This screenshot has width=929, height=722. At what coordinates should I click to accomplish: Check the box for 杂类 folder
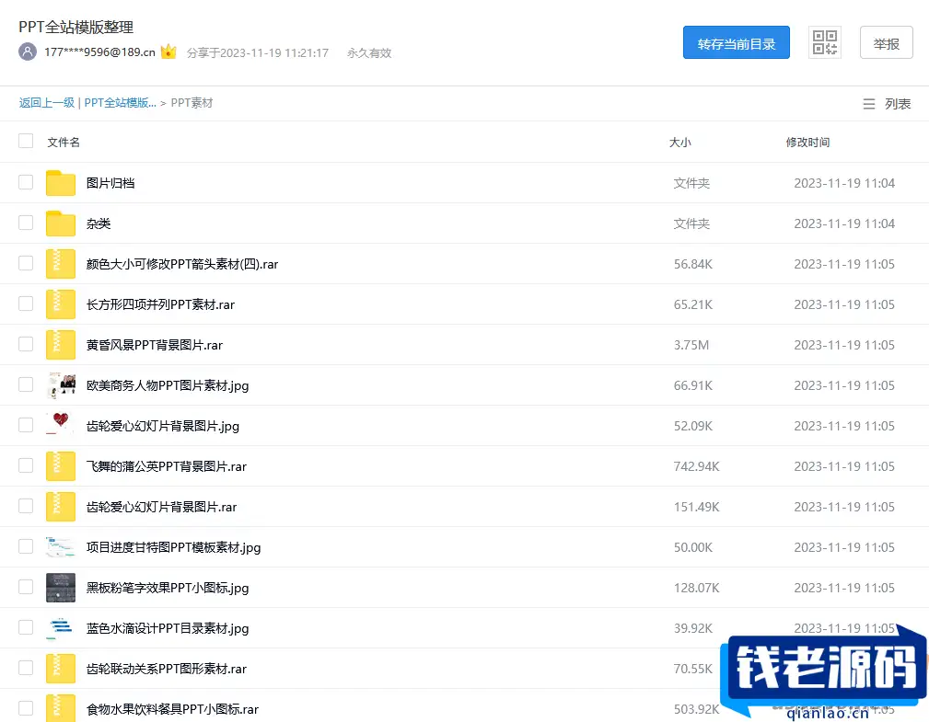click(x=26, y=223)
